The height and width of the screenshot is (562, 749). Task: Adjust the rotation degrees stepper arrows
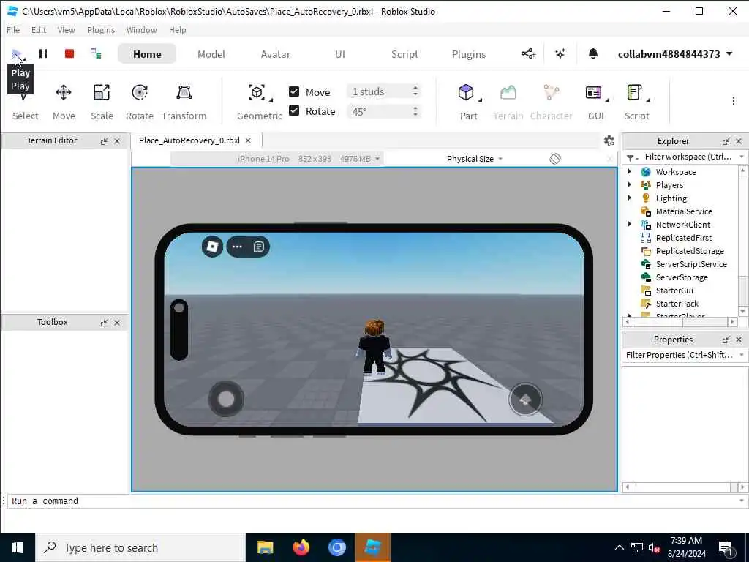click(415, 111)
